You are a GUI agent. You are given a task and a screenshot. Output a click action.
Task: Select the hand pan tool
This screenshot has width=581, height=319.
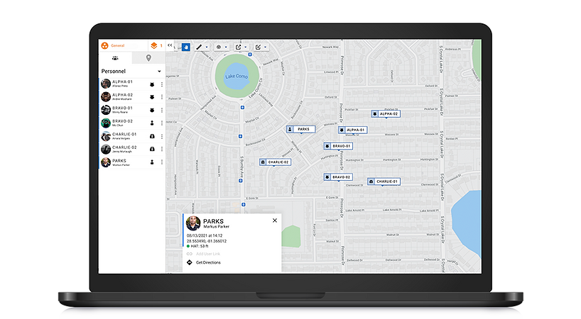186,47
